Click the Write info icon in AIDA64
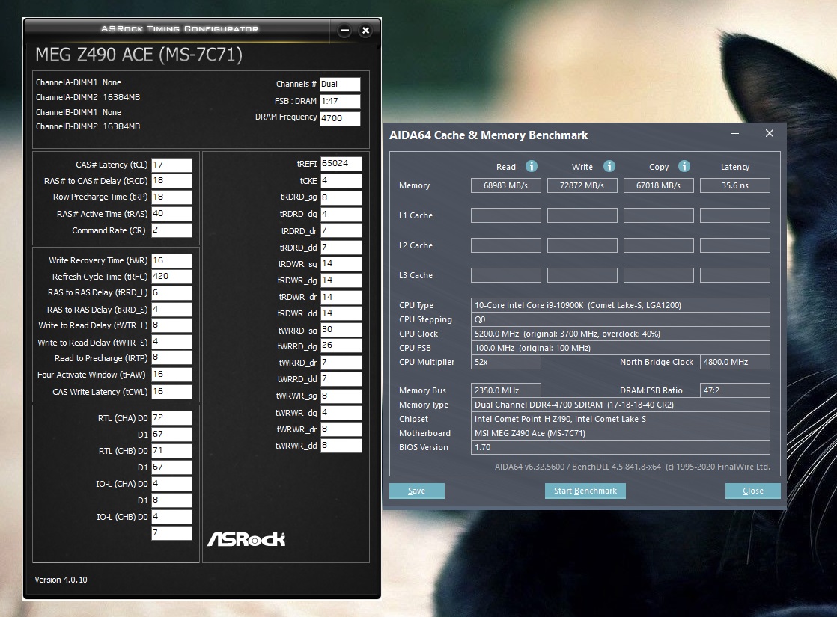Image resolution: width=837 pixels, height=617 pixels. pos(609,166)
